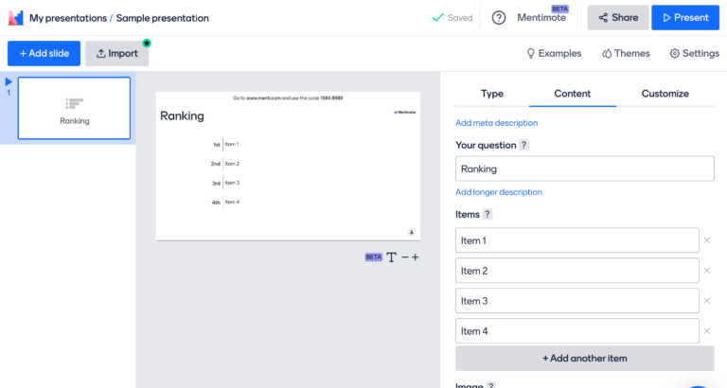The height and width of the screenshot is (388, 727).
Task: Click Add meta description link
Action: [x=497, y=123]
